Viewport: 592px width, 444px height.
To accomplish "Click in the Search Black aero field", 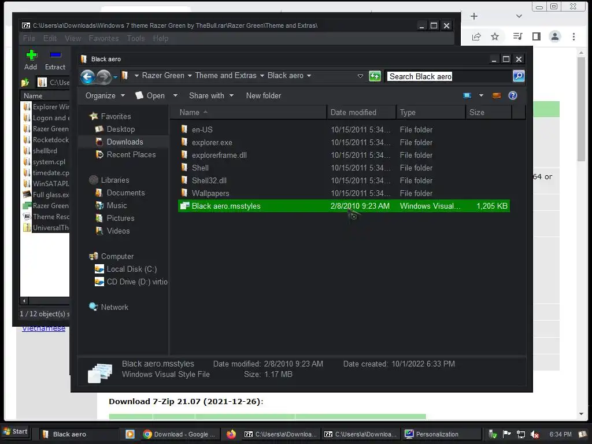I will point(449,76).
